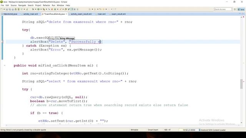The image size is (246, 138).
Task: Select the Java perspective button
Action: pos(241,9)
